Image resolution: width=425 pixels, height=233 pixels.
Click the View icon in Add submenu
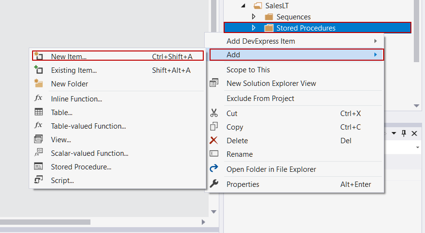coord(39,139)
